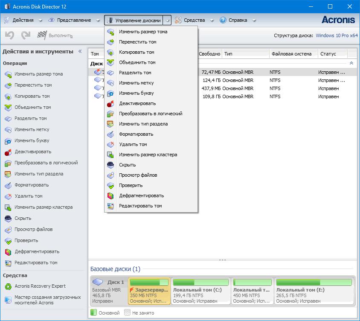Open the Справка menu
The image size is (360, 321).
click(237, 20)
